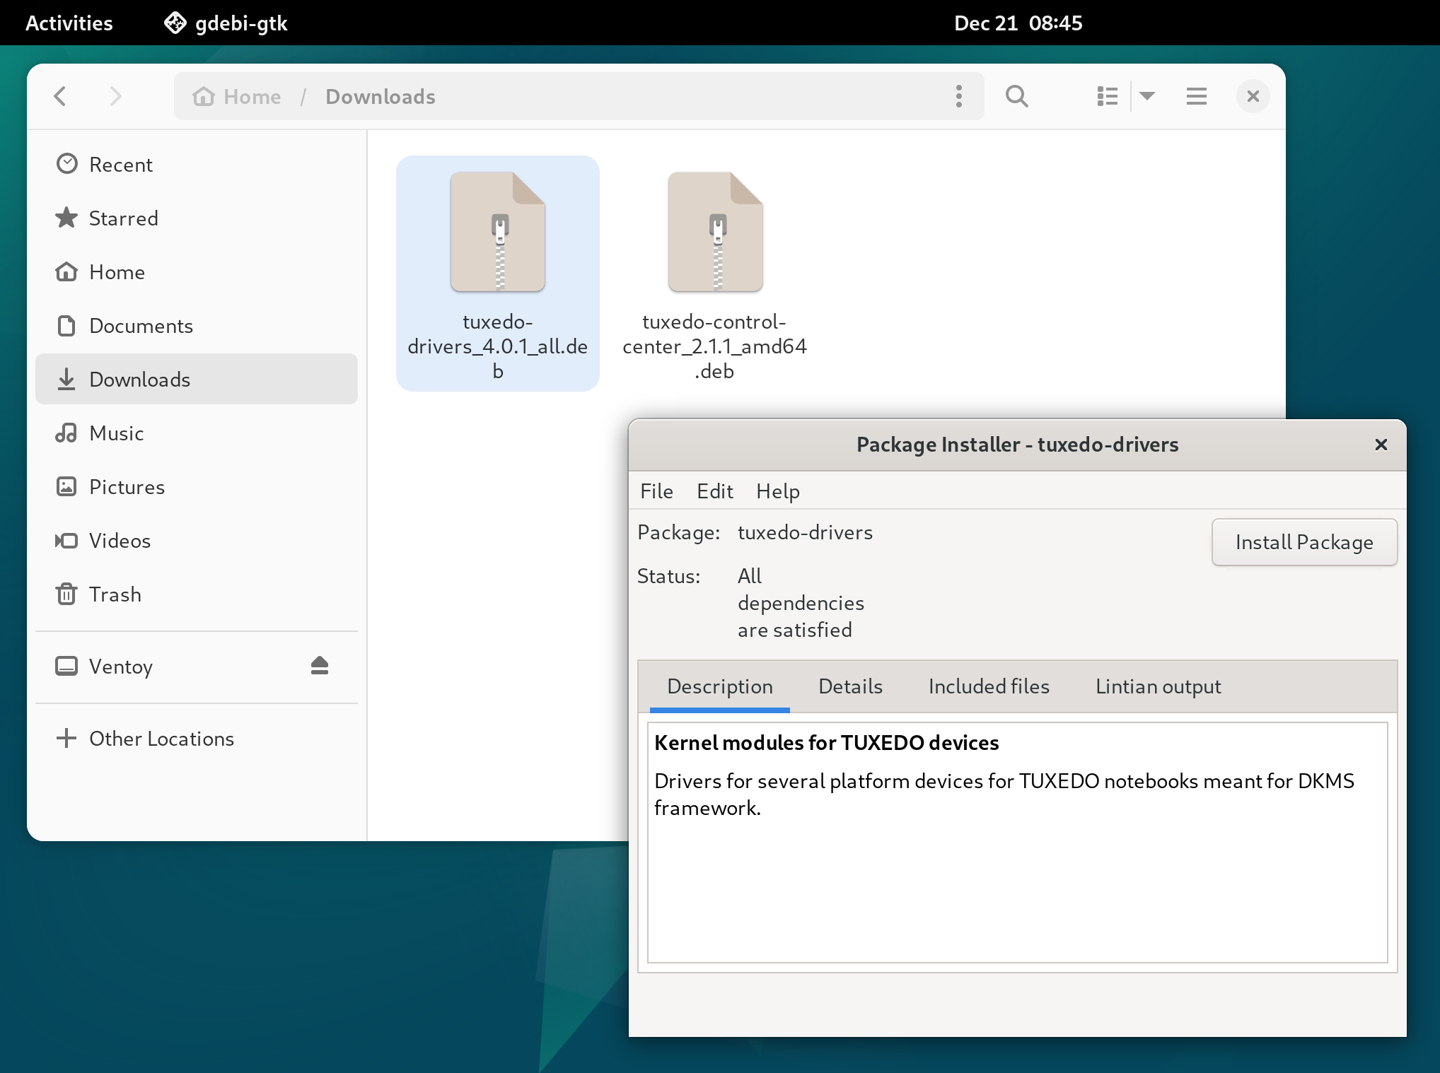Open Other Locations in the sidebar
Screen dimensions: 1440x1073
tap(197, 739)
